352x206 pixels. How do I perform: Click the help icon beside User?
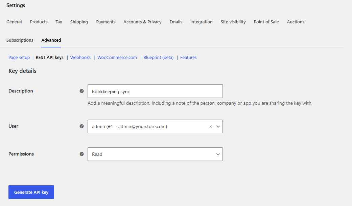coord(82,126)
